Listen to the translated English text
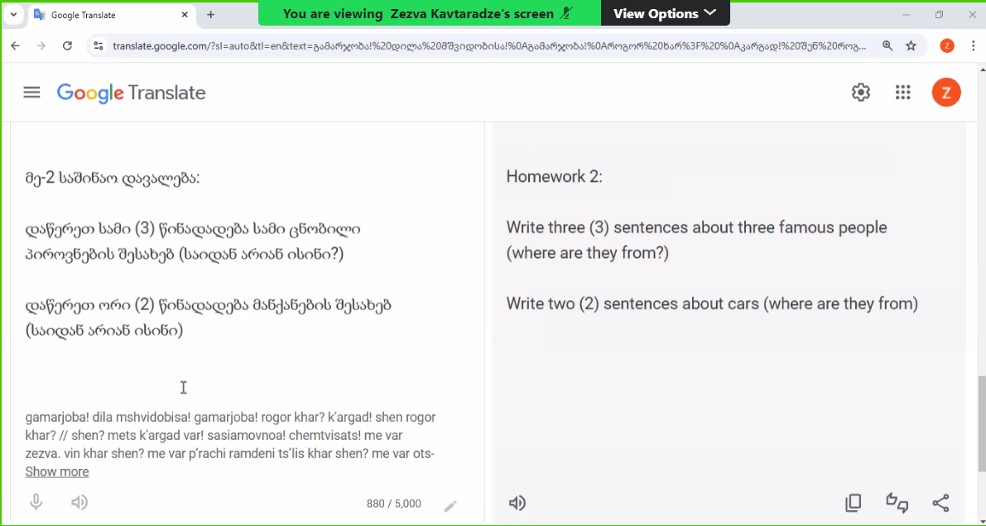The image size is (986, 526). coord(517,503)
